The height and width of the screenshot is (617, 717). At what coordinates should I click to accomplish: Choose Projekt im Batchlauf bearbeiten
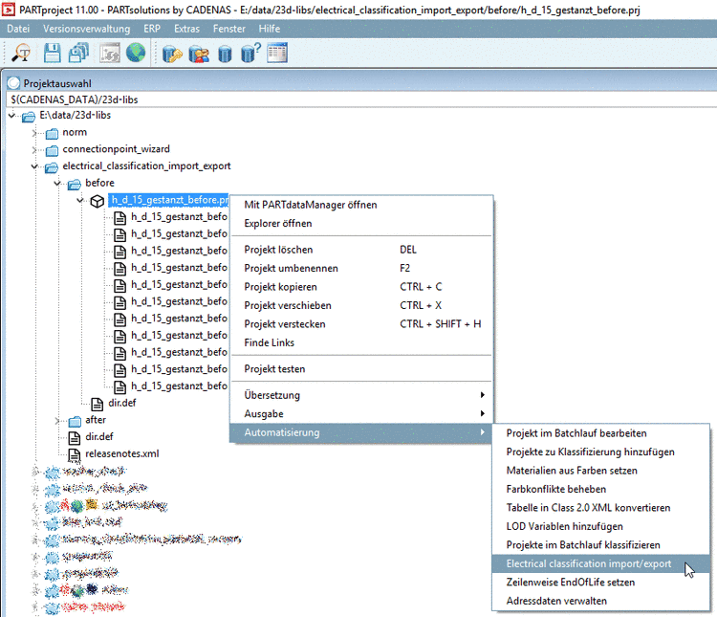click(601, 433)
